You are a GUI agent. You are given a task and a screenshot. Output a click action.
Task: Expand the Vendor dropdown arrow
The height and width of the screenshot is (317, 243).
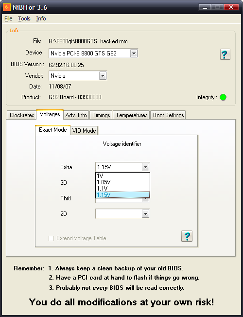click(103, 76)
